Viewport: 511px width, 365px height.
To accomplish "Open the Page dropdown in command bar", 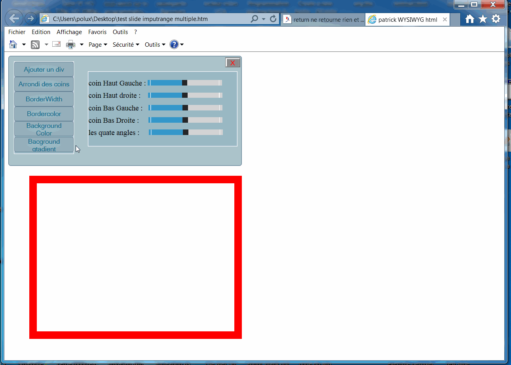I will coord(98,45).
